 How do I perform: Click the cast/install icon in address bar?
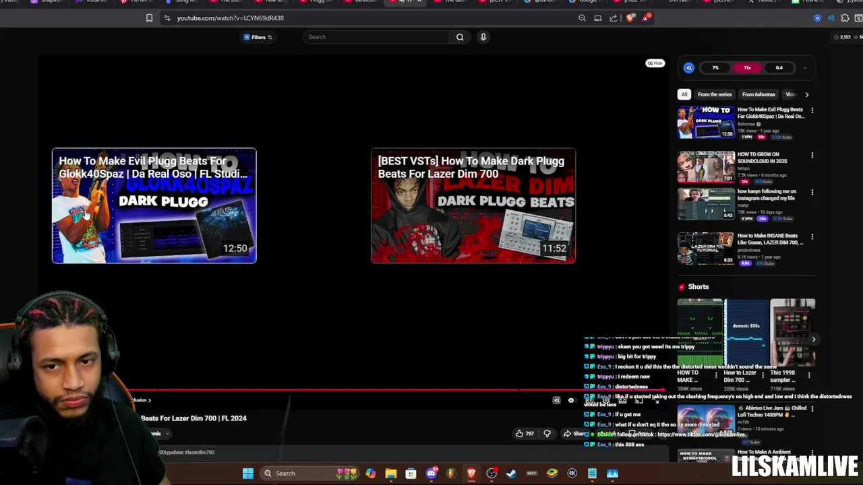click(x=597, y=18)
